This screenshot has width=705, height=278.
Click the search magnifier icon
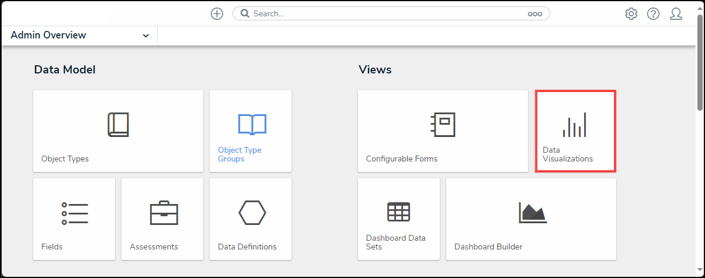click(245, 14)
